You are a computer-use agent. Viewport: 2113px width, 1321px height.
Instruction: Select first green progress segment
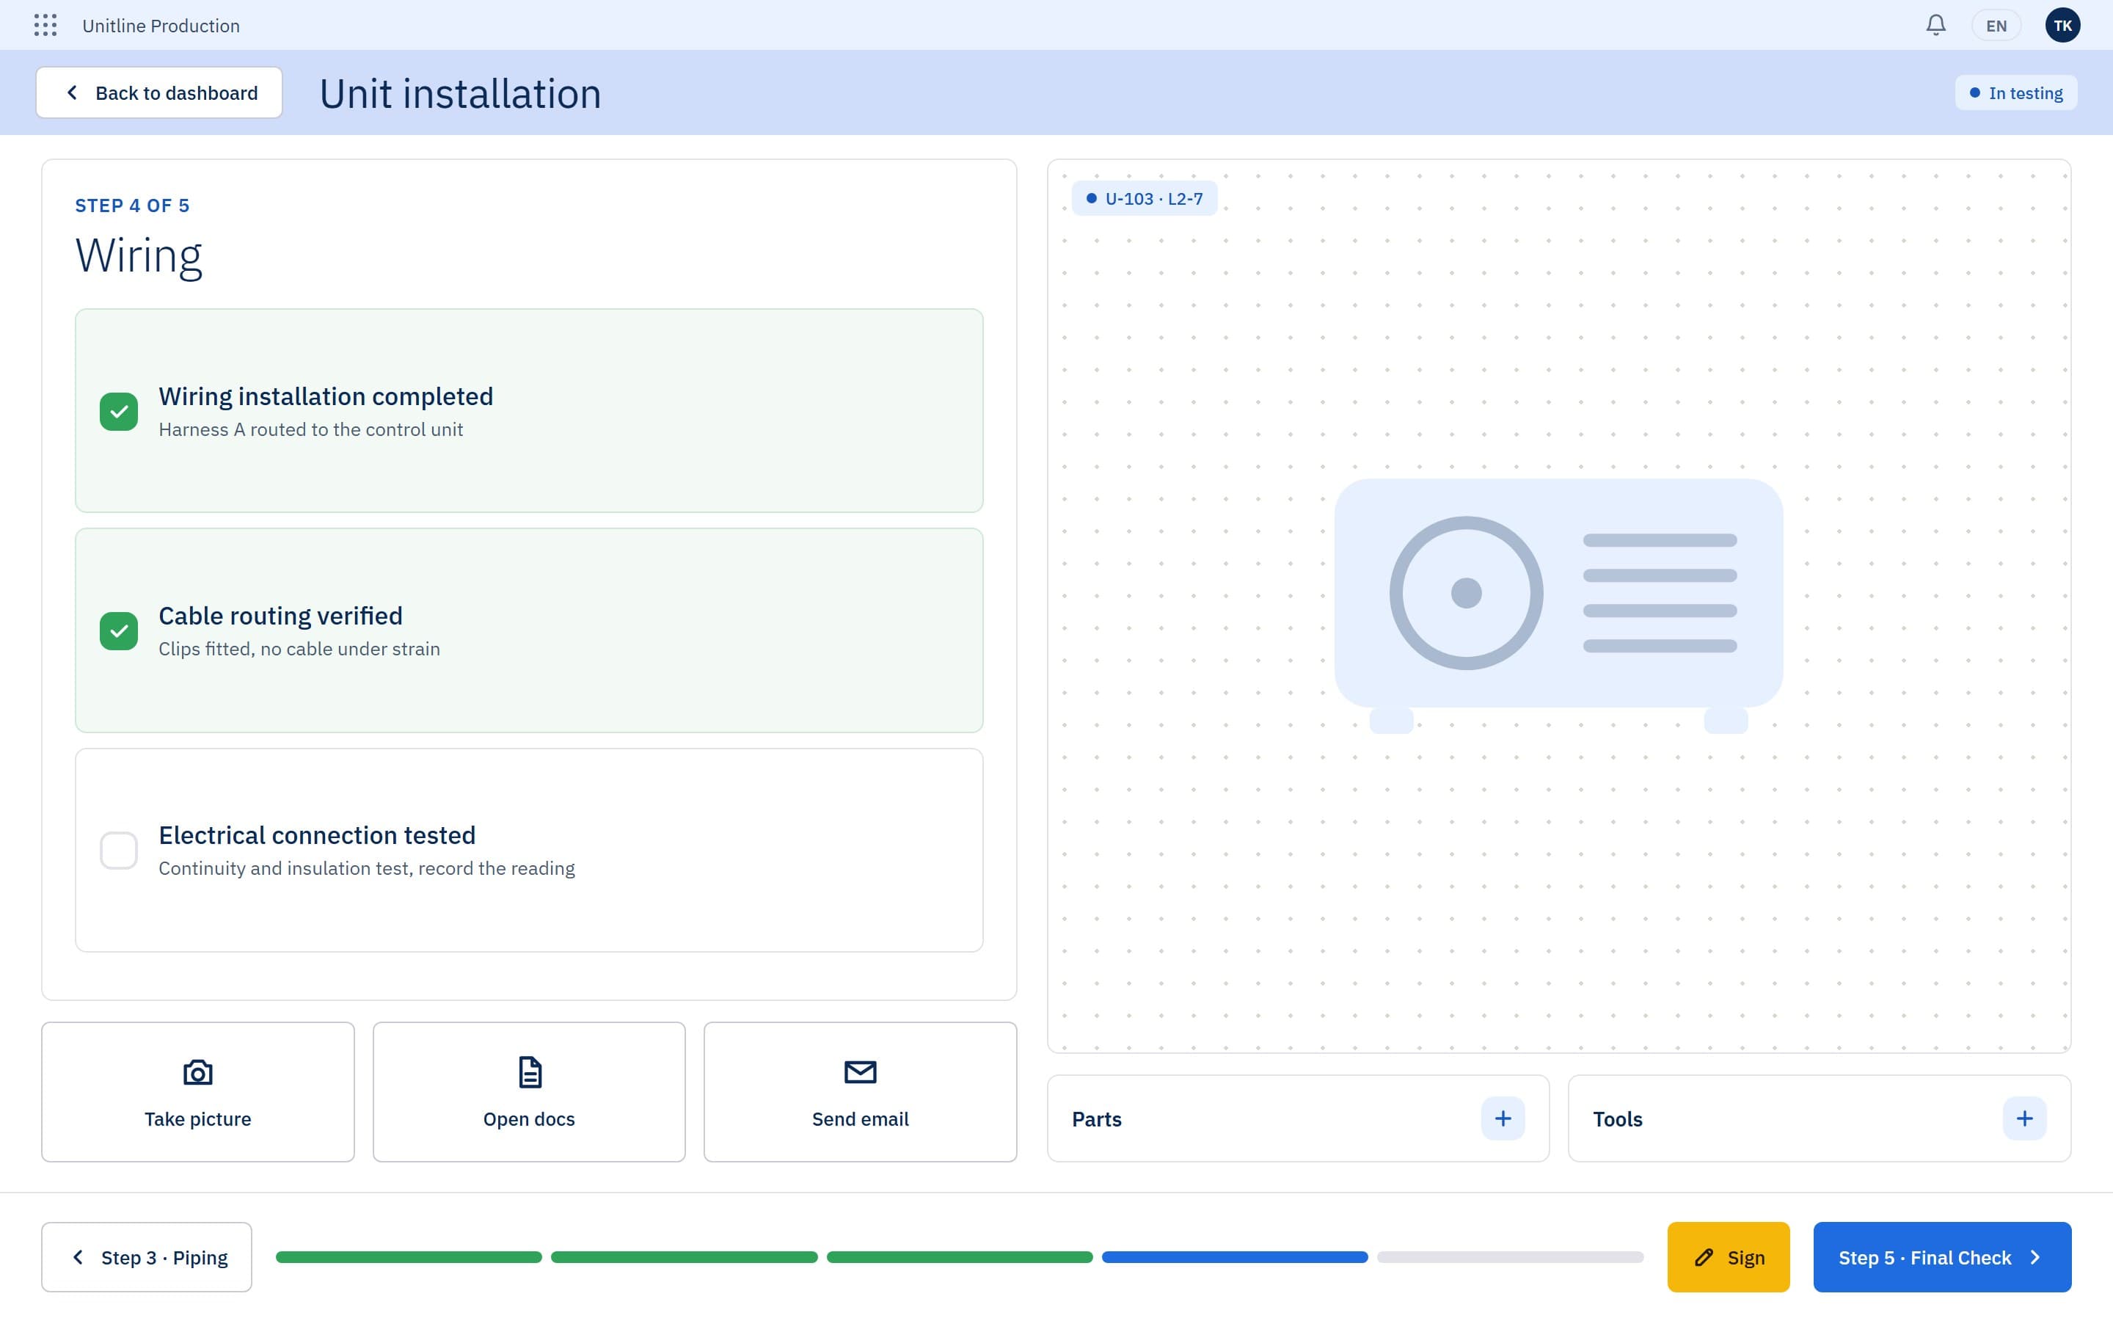409,1257
